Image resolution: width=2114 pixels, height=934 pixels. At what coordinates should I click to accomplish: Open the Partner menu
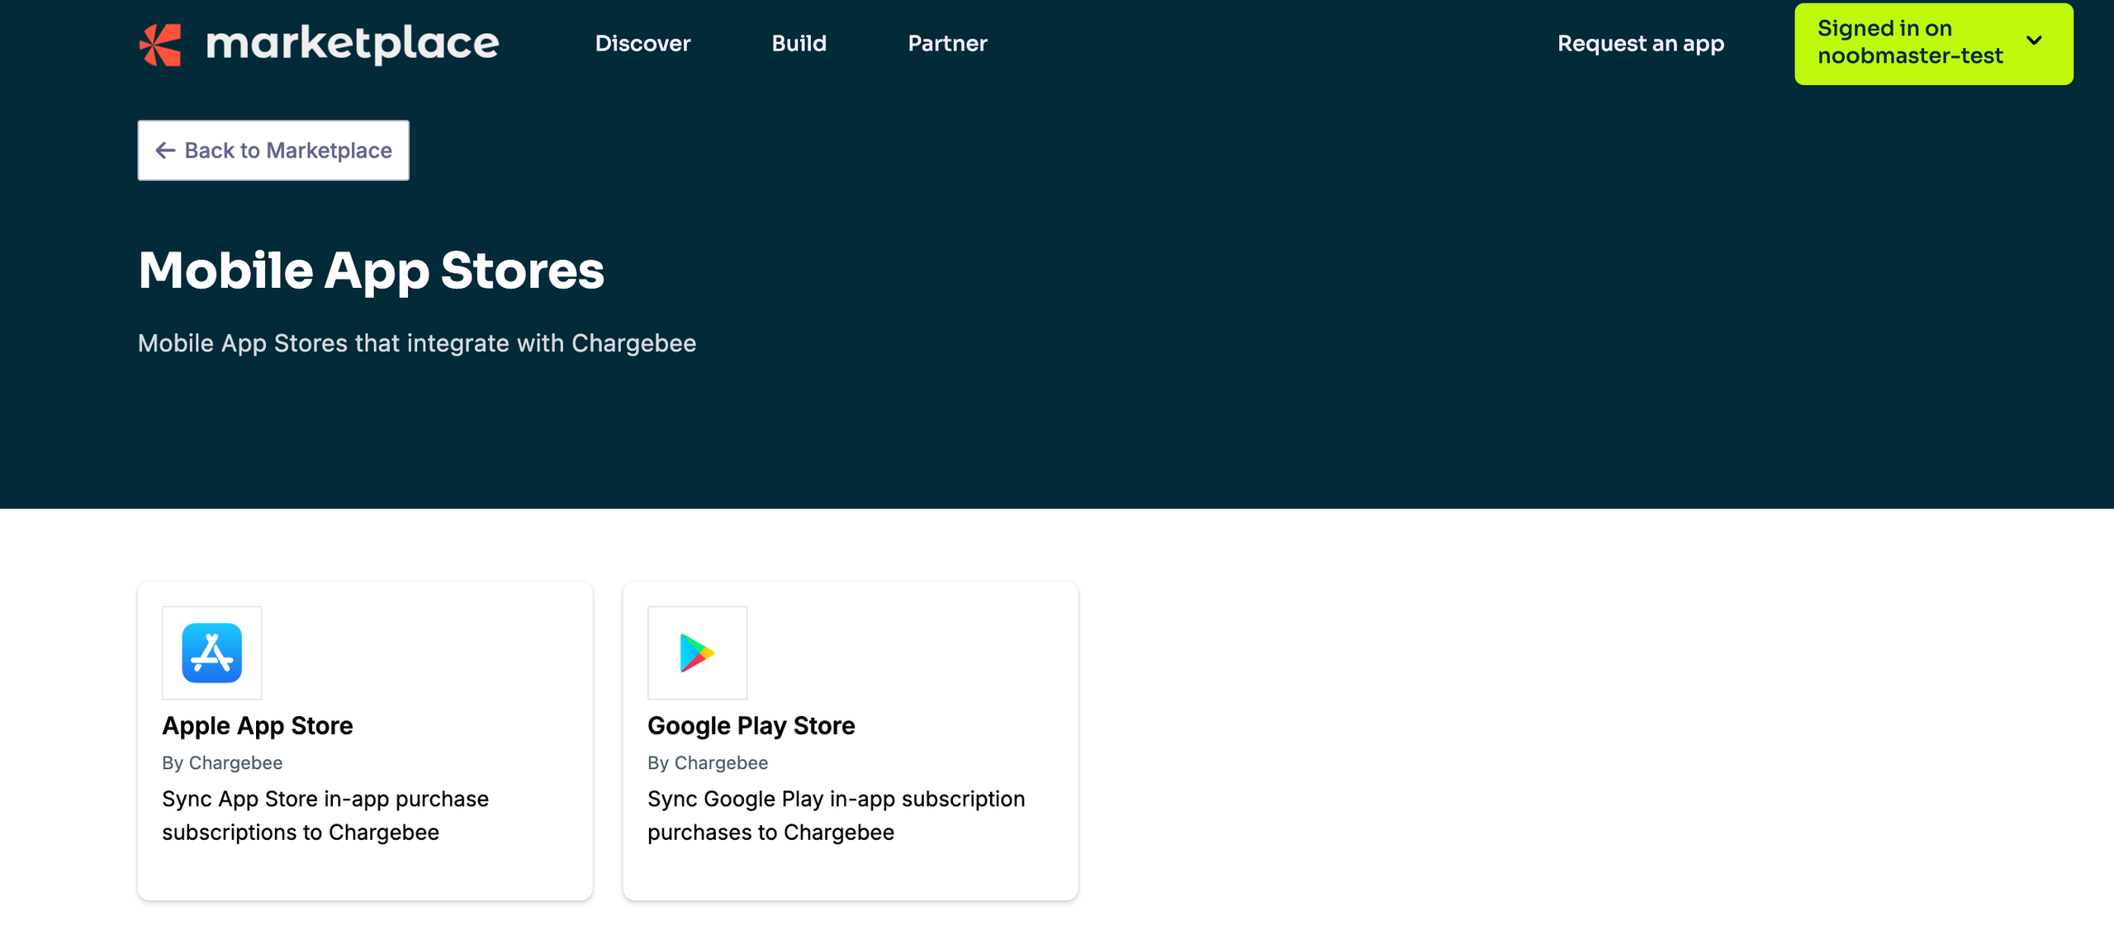point(947,44)
